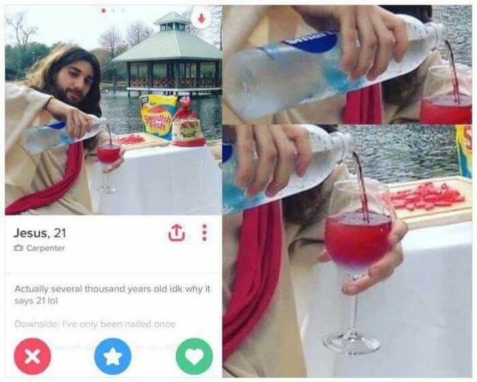Open the share profile icon

coord(176,233)
